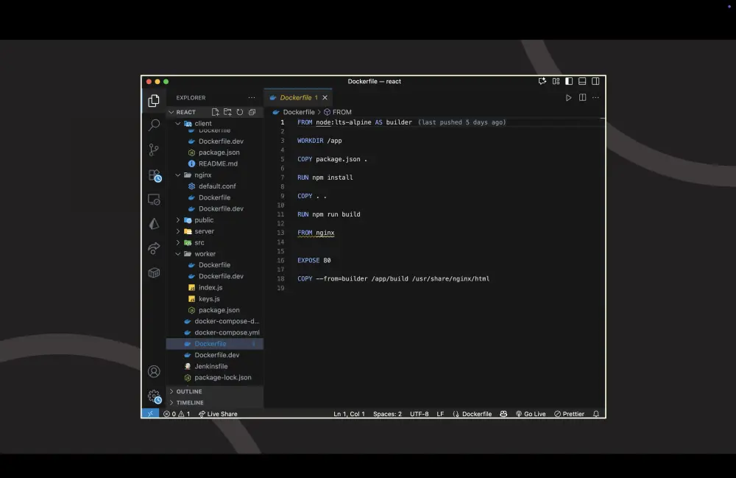
Task: Open the Manage settings gear icon
Action: tap(153, 395)
